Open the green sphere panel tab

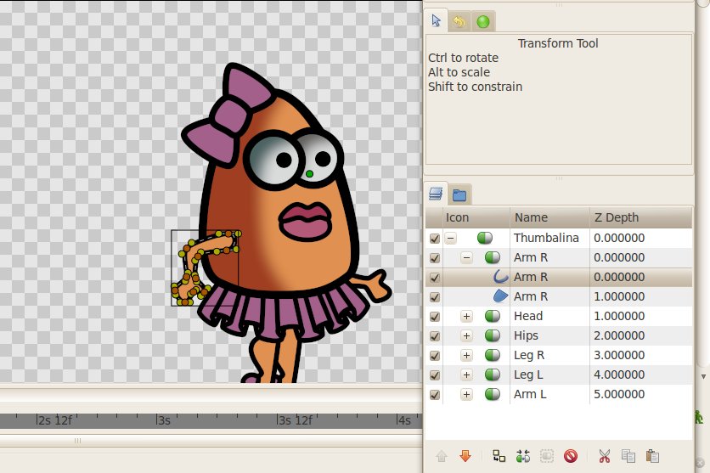click(483, 21)
